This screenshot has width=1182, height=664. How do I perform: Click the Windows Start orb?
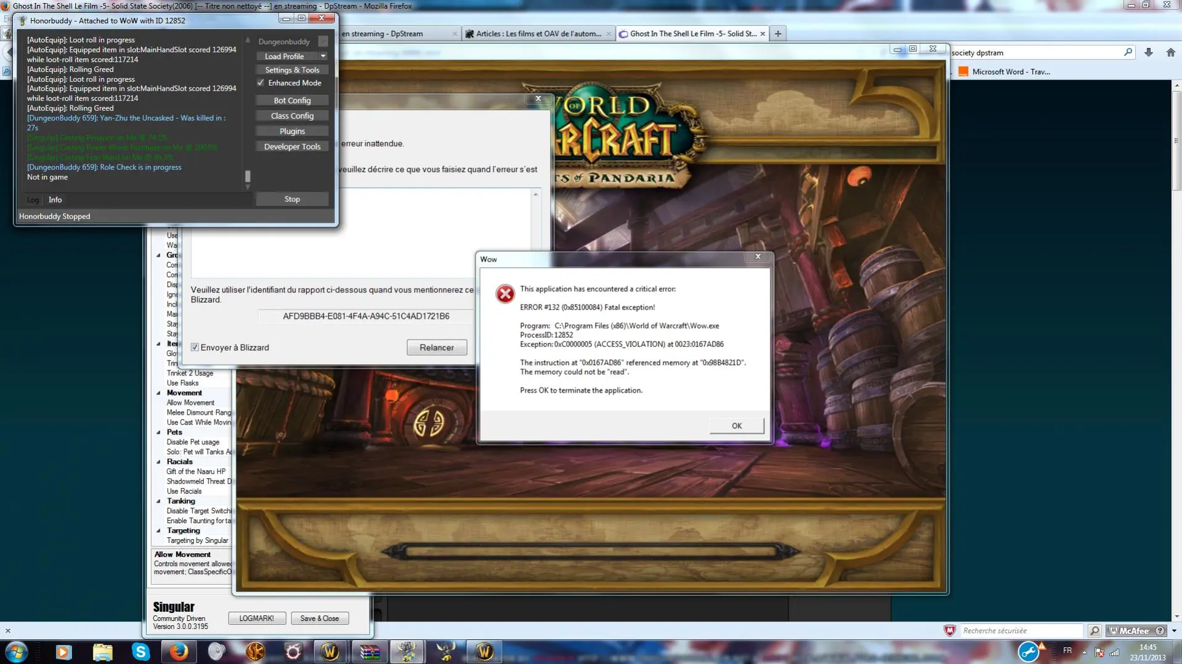(17, 651)
